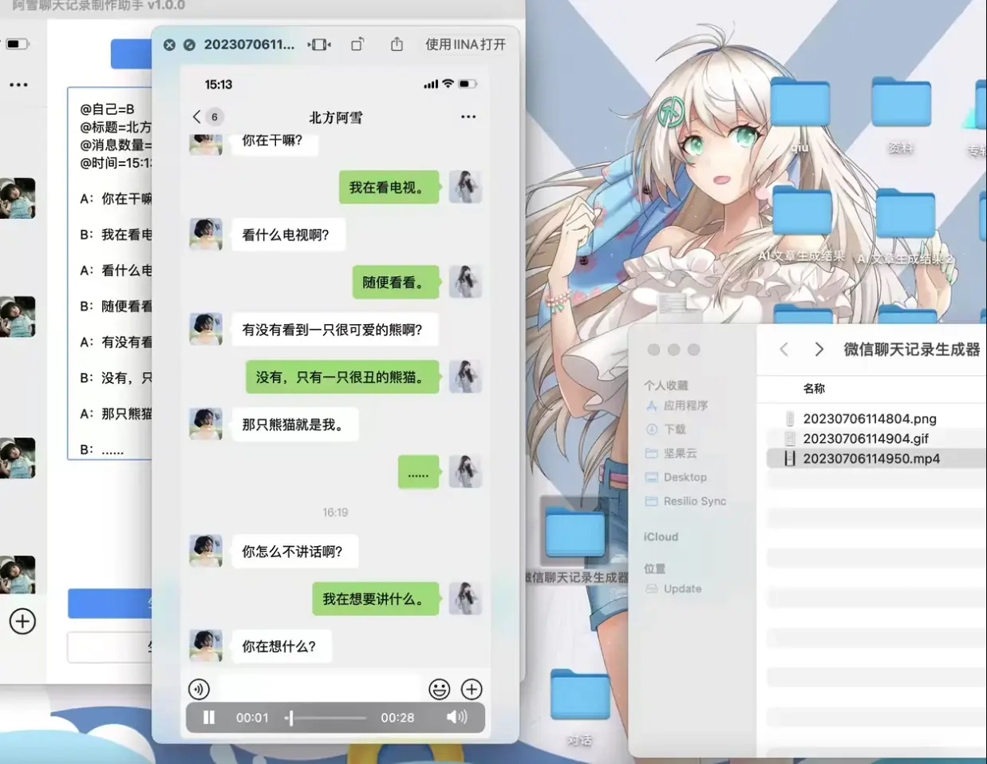The width and height of the screenshot is (987, 764).
Task: Click the avatar beside 看什么电视啊?
Action: 206,234
